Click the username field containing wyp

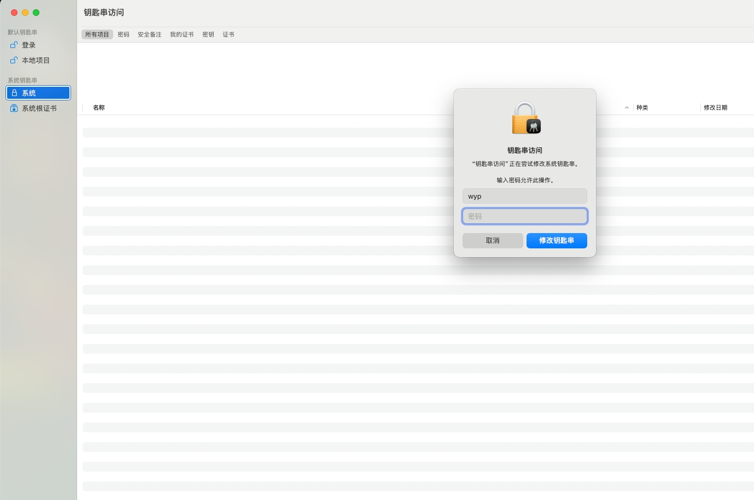click(524, 196)
